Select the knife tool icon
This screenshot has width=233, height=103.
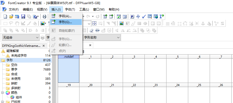click(29, 23)
